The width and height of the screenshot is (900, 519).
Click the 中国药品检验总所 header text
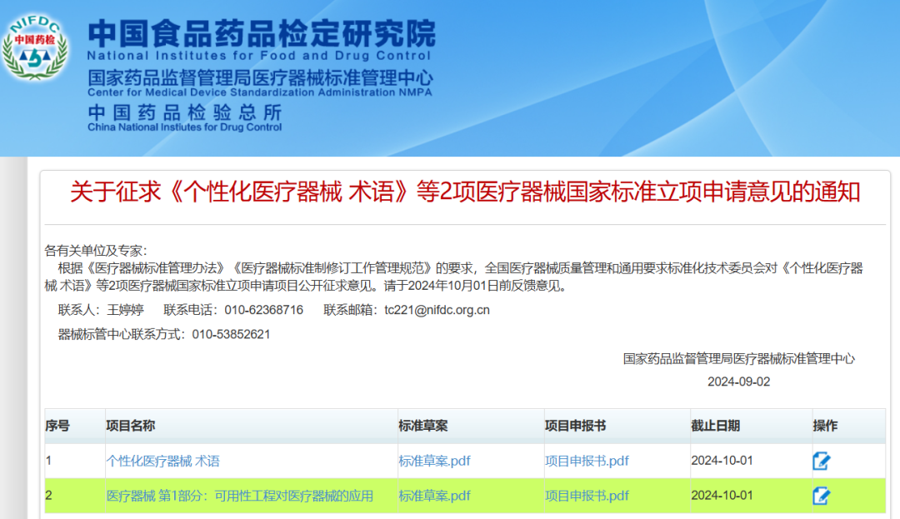[x=184, y=112]
